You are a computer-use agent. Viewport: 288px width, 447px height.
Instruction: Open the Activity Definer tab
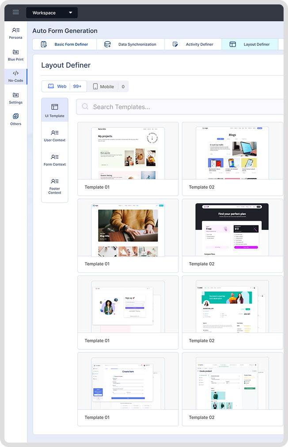pyautogui.click(x=193, y=44)
